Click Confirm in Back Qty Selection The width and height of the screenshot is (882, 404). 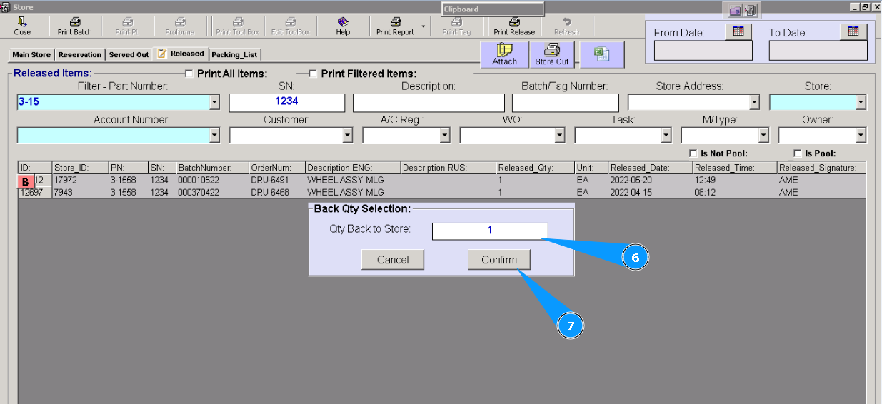[x=499, y=260]
